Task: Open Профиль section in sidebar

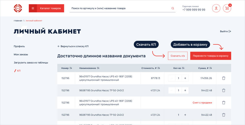Action: pos(19,46)
